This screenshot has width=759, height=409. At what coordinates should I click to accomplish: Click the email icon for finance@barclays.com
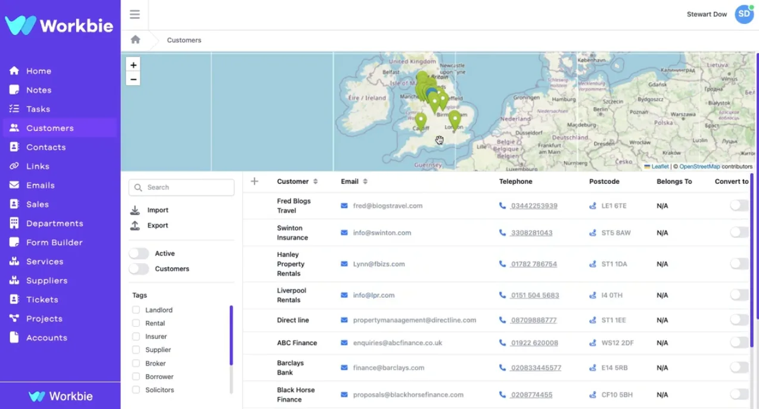[344, 368]
